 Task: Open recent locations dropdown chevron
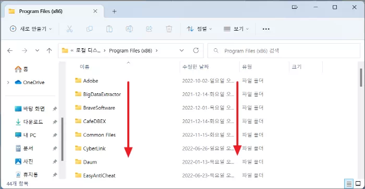click(37, 50)
